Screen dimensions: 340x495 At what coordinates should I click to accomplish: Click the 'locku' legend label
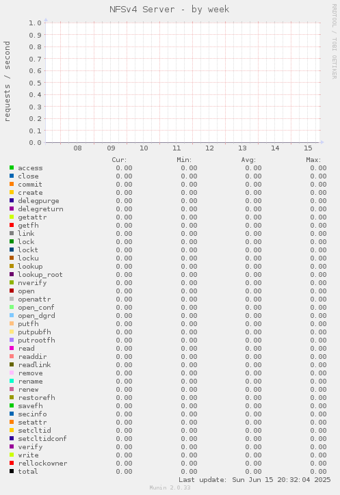click(28, 258)
